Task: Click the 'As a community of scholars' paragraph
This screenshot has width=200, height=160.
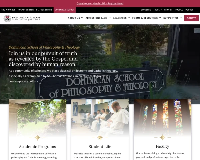Action: pos(63,76)
